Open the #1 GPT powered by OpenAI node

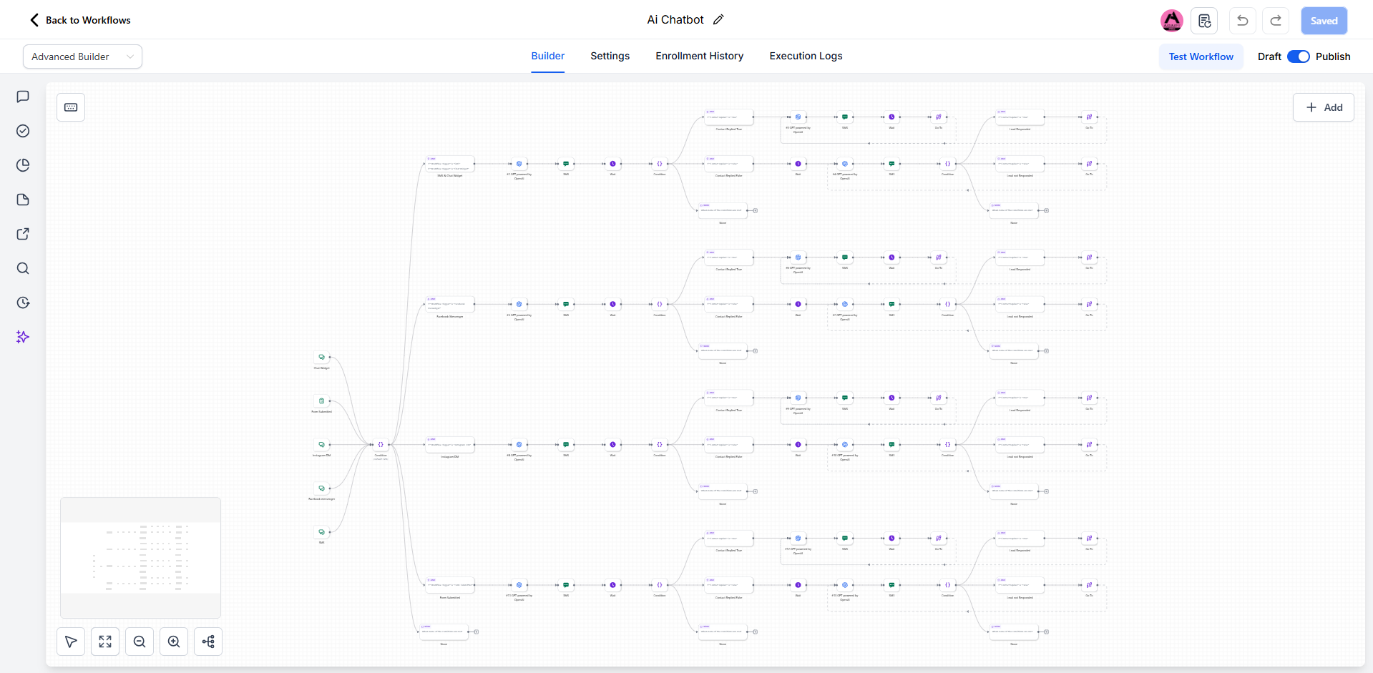pyautogui.click(x=519, y=164)
